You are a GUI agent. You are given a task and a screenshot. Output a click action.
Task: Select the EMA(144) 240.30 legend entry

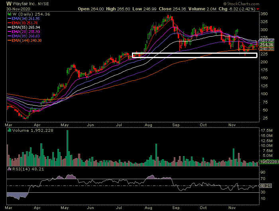click(x=25, y=41)
